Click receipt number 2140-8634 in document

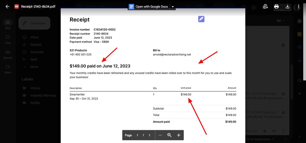[101, 34]
